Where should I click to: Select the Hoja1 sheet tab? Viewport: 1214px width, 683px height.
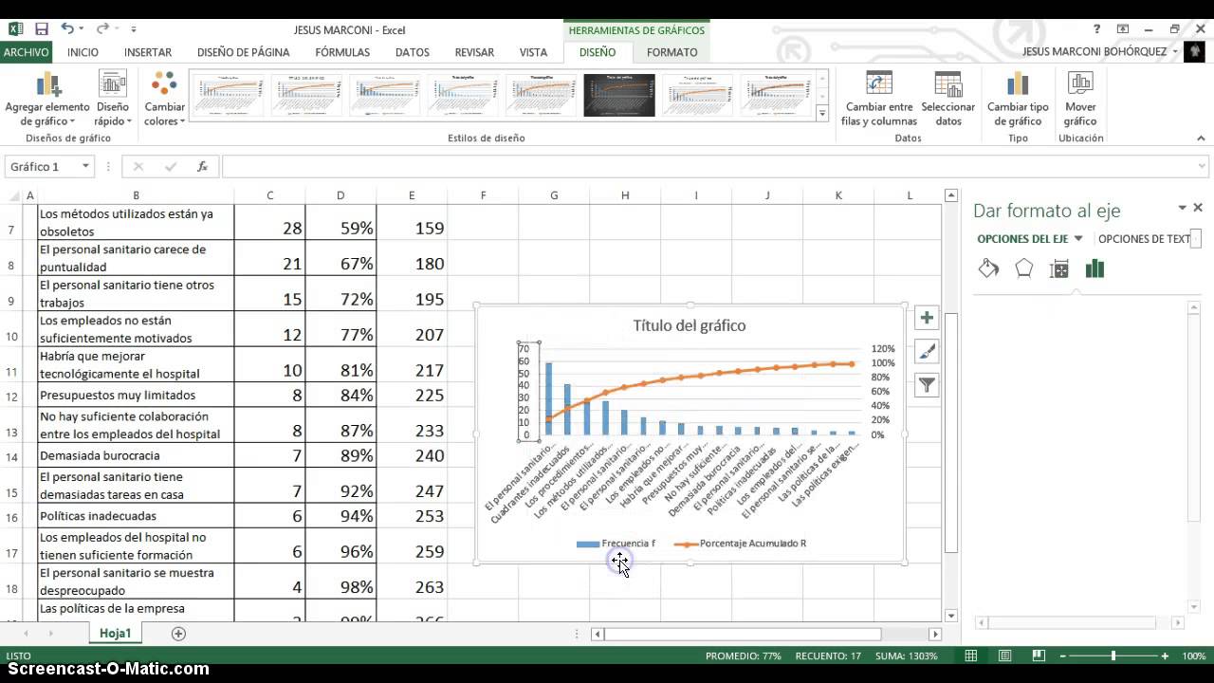point(115,633)
